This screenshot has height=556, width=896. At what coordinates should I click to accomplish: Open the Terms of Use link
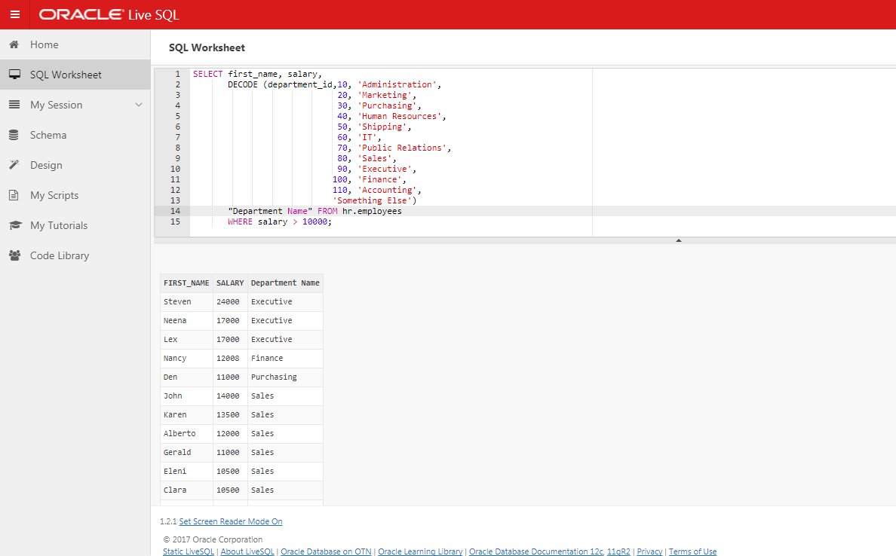pos(692,551)
